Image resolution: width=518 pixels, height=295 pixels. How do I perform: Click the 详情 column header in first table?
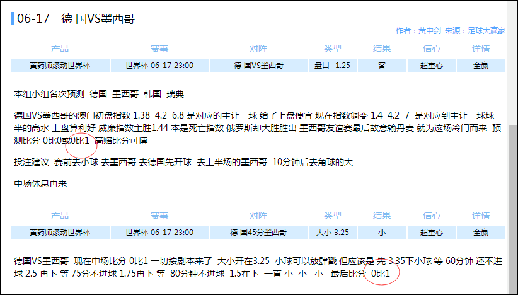[x=481, y=49]
